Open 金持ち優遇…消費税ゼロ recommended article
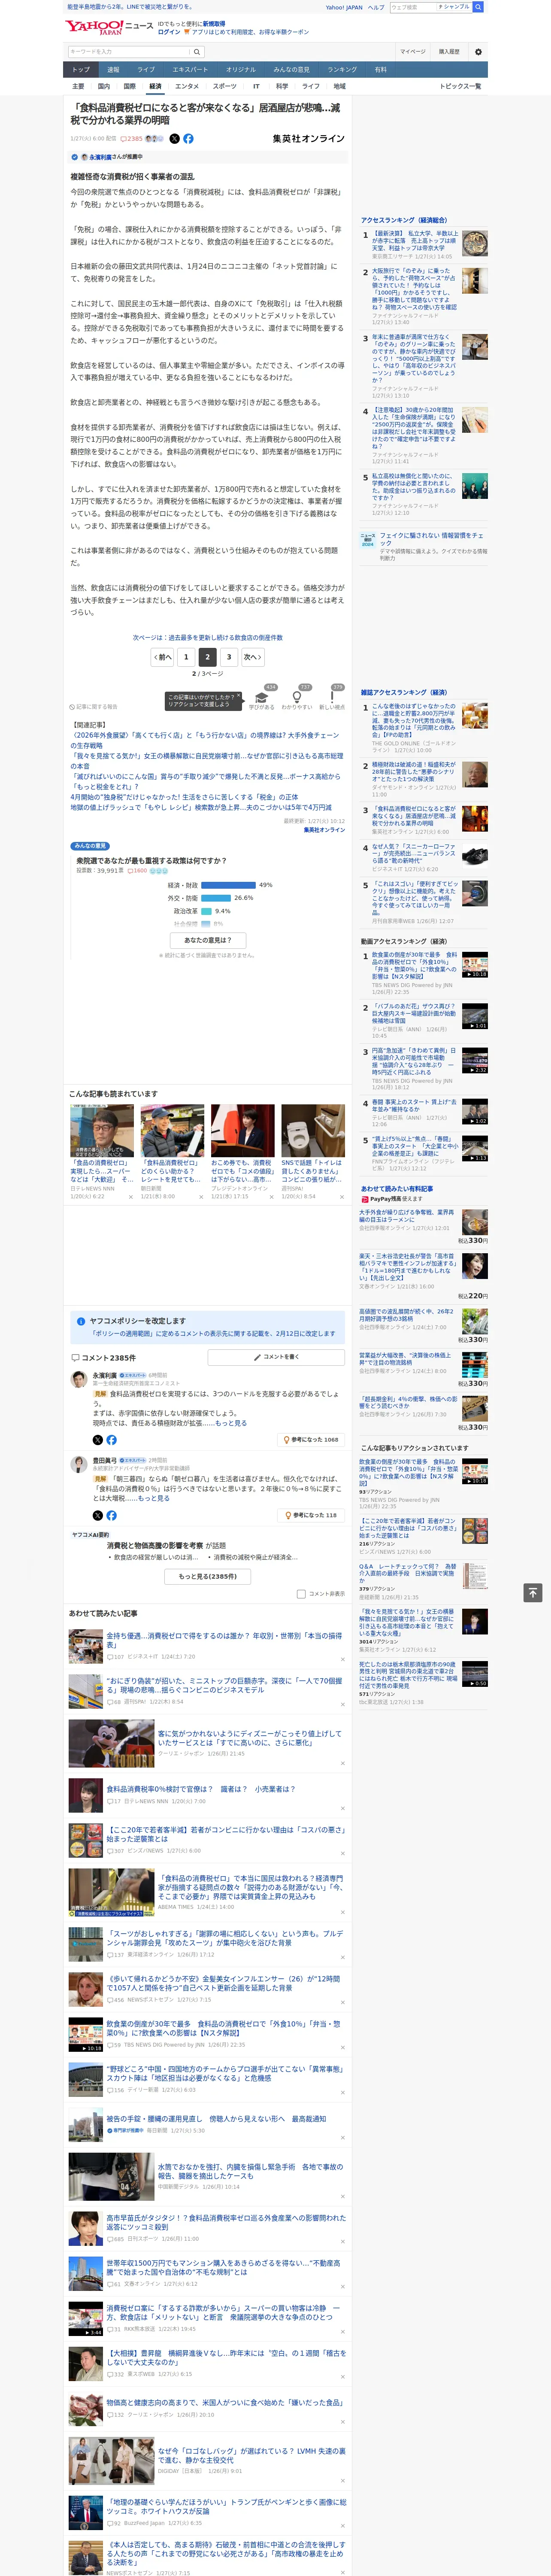Screen dimensions: 551x2576 [224, 1640]
